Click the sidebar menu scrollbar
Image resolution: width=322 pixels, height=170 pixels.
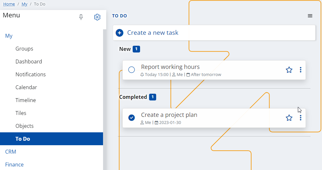coord(105,99)
